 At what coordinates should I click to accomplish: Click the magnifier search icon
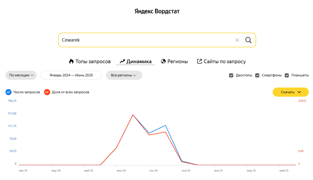(248, 40)
